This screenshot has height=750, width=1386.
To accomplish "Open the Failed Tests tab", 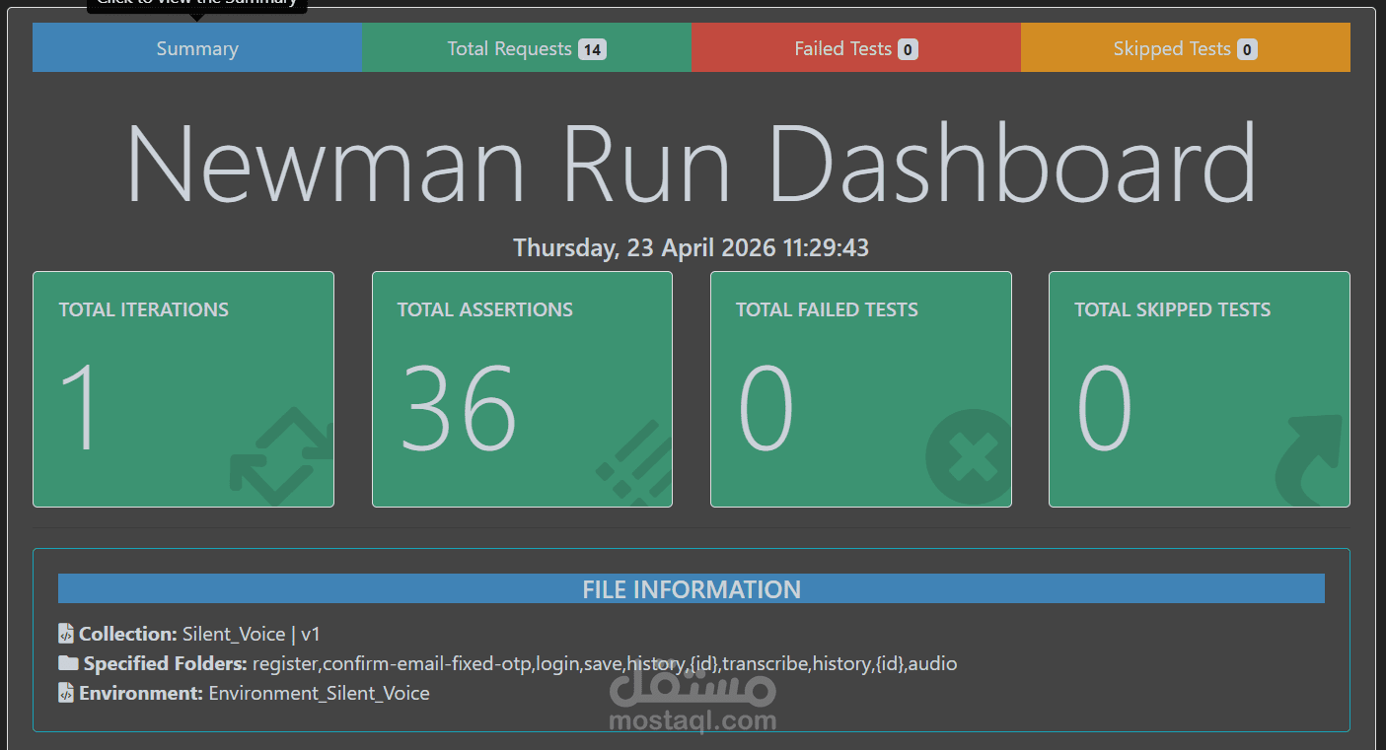I will pyautogui.click(x=856, y=48).
